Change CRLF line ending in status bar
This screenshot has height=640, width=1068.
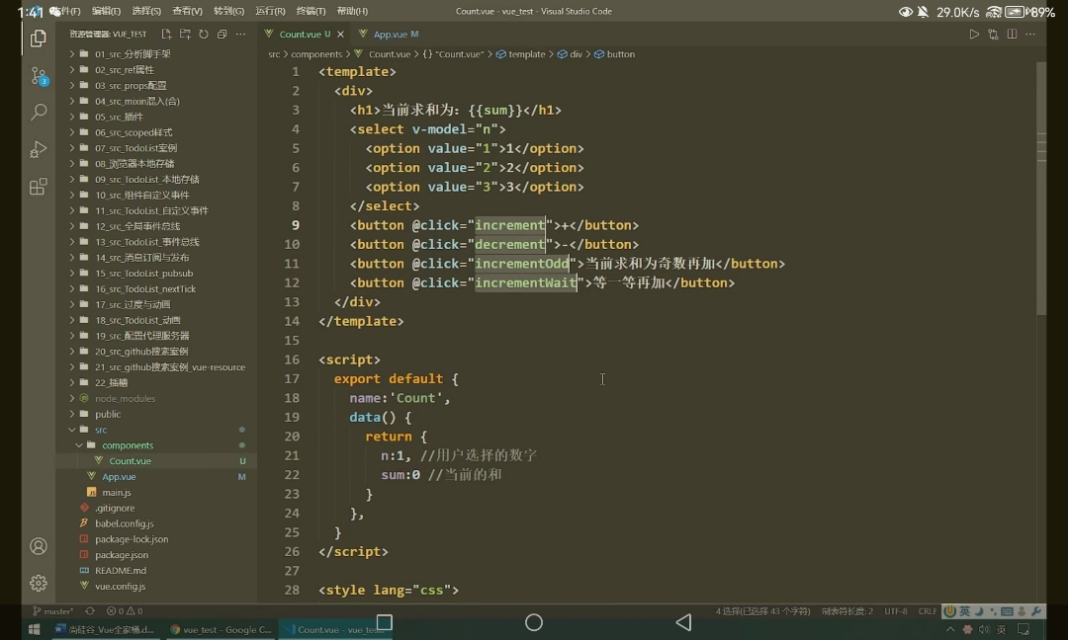(927, 610)
